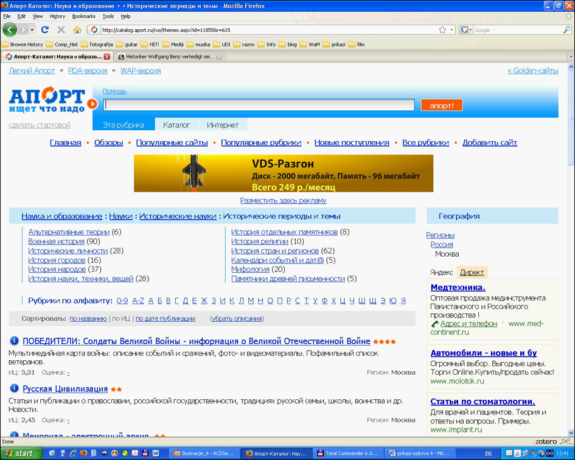Click the Firefox back arrow button
This screenshot has height=460, width=575.
10,29
